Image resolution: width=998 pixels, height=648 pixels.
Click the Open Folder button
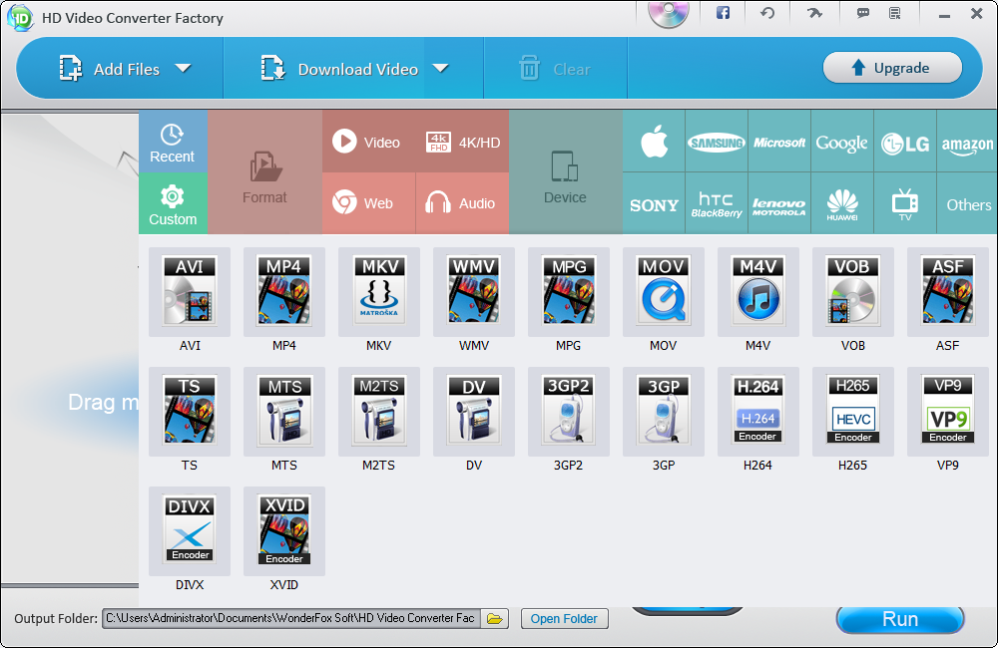point(564,619)
